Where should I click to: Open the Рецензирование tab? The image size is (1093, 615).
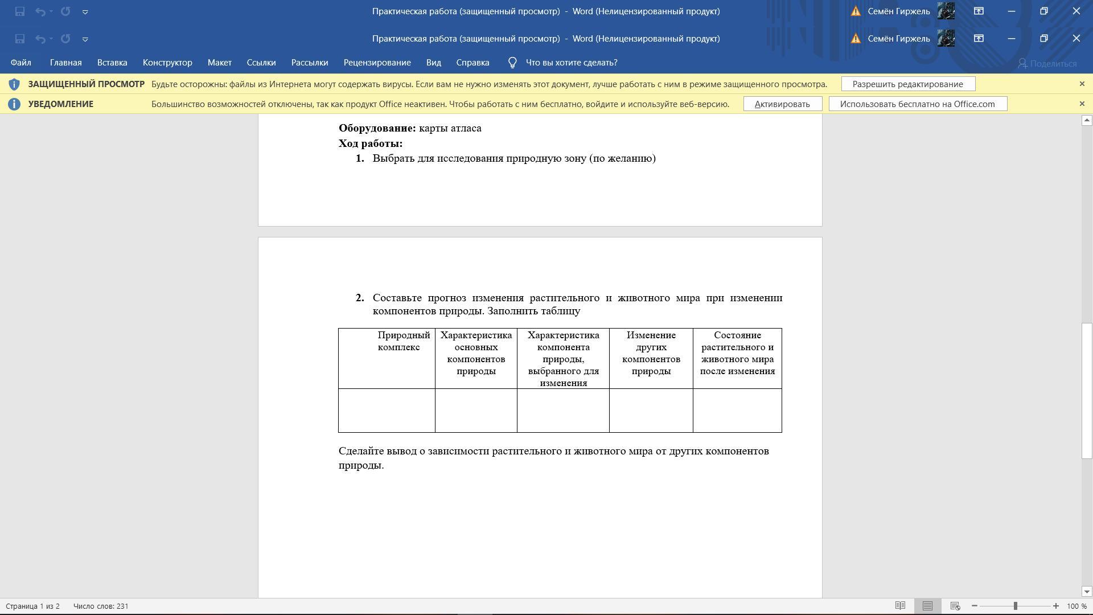[x=377, y=63]
